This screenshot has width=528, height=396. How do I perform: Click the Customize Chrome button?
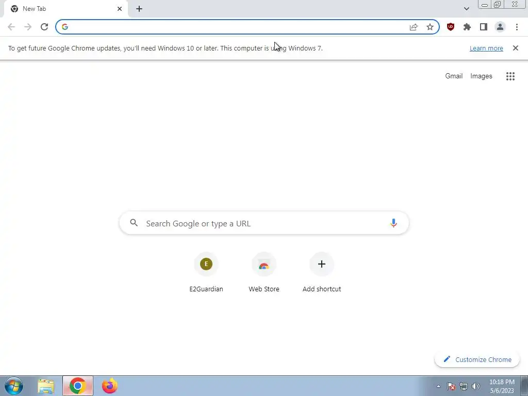(x=477, y=359)
